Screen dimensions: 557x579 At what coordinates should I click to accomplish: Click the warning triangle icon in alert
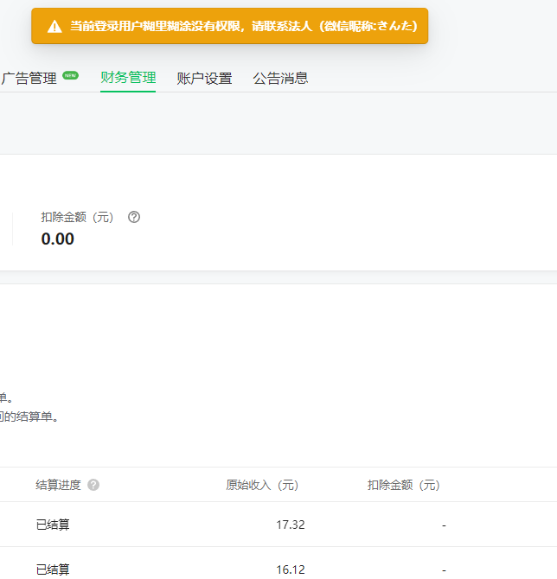pyautogui.click(x=54, y=27)
